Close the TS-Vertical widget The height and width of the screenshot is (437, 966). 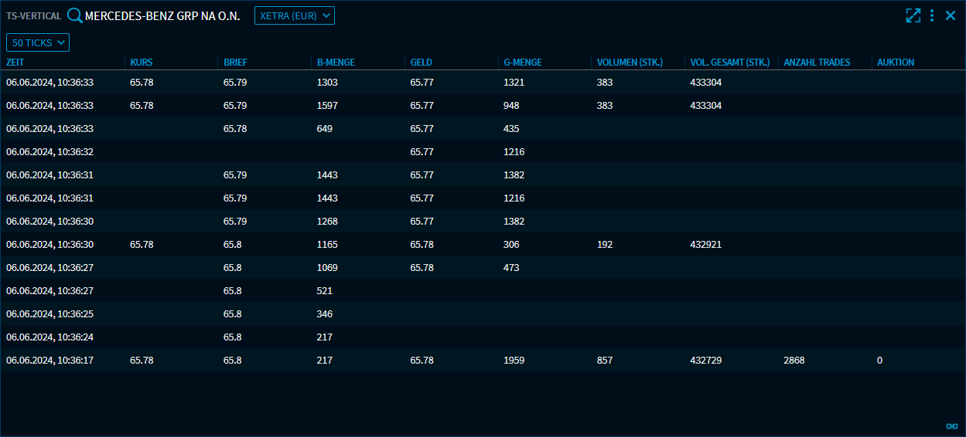pyautogui.click(x=951, y=15)
